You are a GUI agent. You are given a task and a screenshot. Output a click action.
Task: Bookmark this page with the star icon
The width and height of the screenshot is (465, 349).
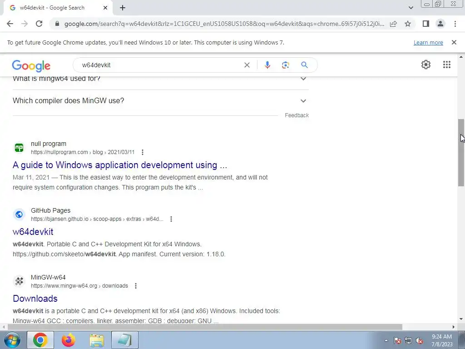point(408,24)
